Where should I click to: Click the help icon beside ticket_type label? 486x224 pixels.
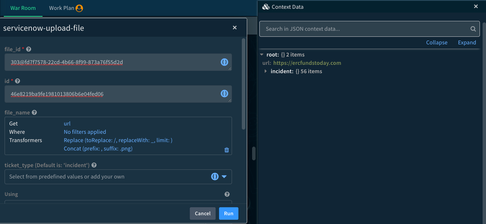[93, 166]
